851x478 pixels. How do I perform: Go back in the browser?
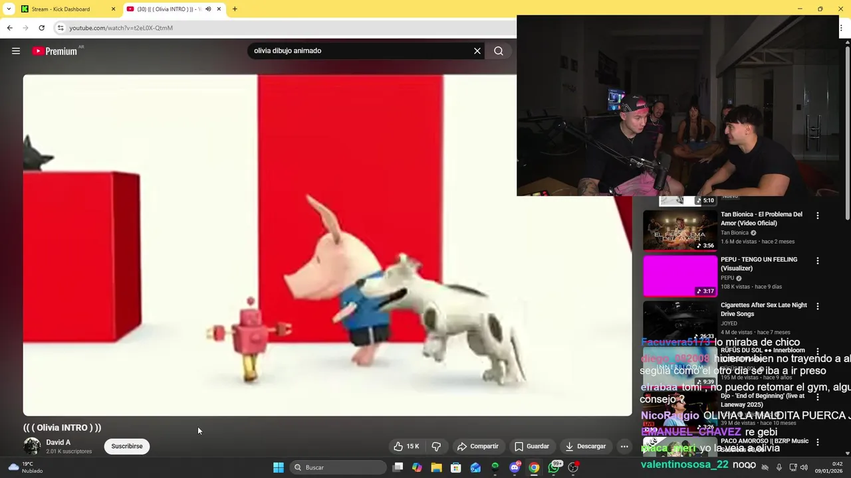(9, 28)
